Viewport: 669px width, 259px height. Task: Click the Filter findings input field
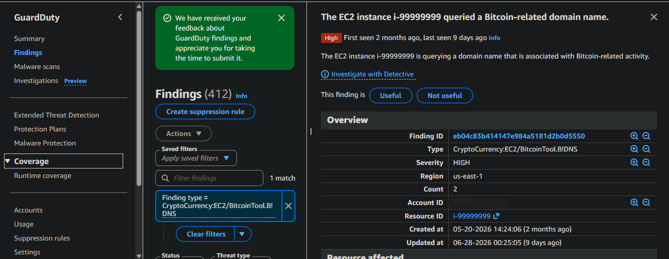click(209, 178)
